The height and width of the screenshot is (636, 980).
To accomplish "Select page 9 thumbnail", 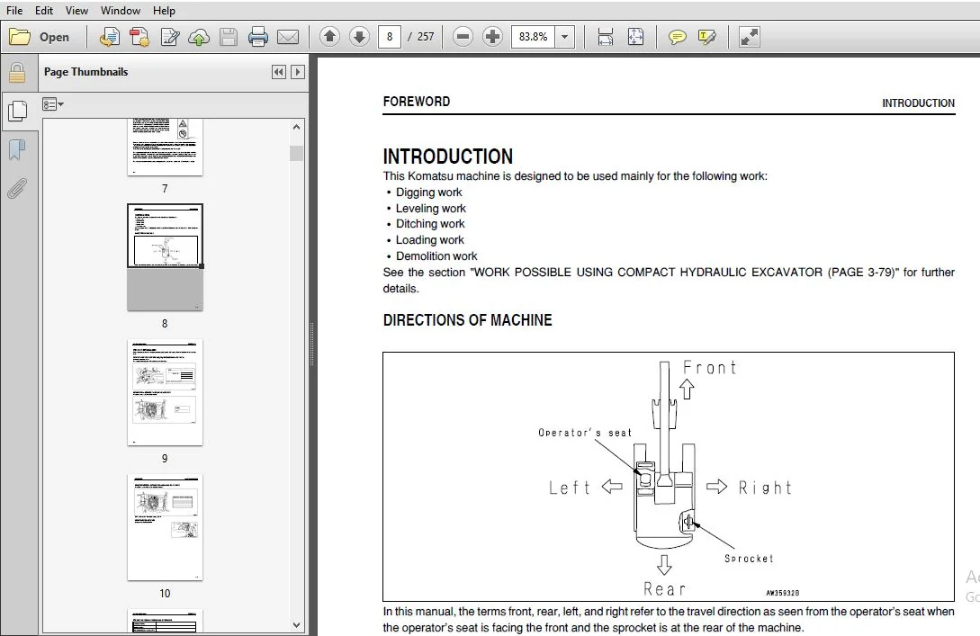I will click(x=165, y=392).
